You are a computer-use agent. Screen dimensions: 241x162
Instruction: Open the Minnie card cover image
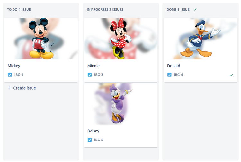point(121,39)
